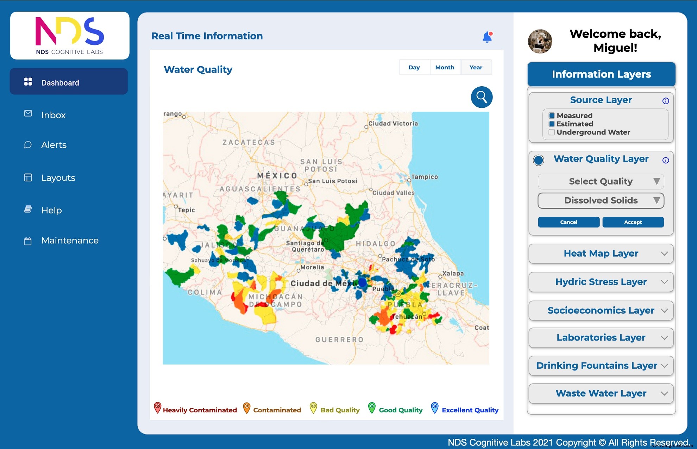Click the red Heavily Contaminated legend pin
Screen dimensions: 697x449
click(x=158, y=409)
